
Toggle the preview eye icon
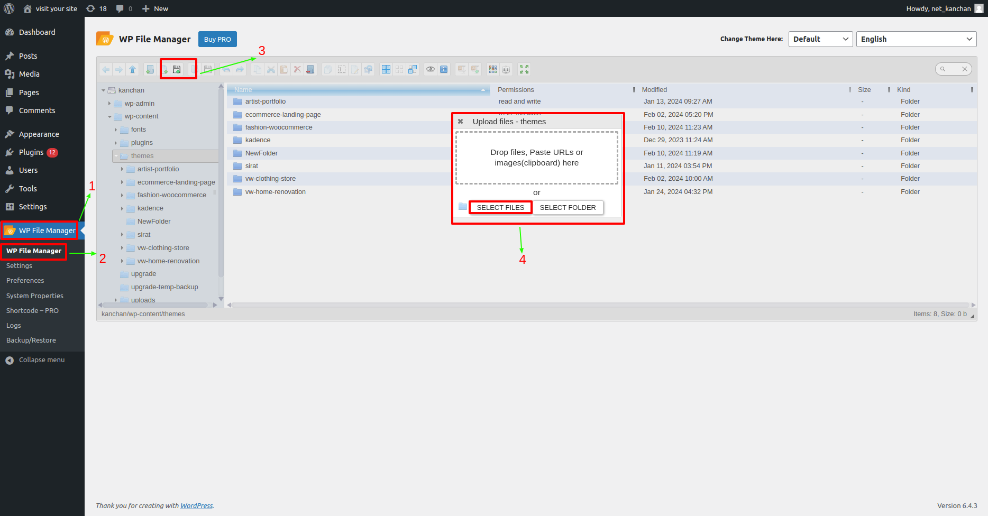[431, 69]
